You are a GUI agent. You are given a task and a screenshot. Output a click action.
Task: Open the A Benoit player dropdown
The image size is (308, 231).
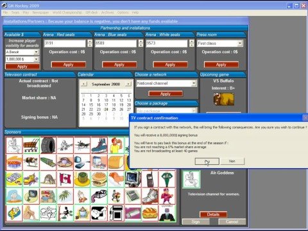point(37,52)
